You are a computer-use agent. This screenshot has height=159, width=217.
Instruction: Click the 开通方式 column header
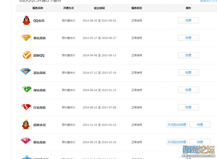click(x=68, y=8)
